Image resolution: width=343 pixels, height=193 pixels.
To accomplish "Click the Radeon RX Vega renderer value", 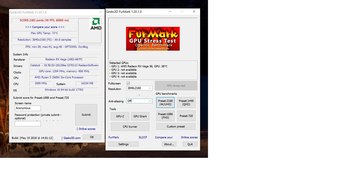I will (x=64, y=60).
